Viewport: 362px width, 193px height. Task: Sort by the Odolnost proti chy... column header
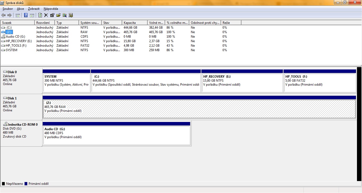pyautogui.click(x=205, y=23)
